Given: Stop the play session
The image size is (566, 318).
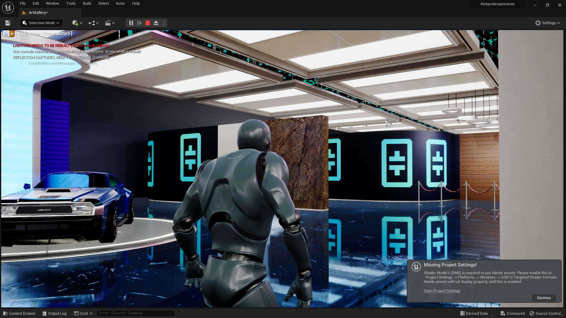Looking at the screenshot, I should pos(148,23).
